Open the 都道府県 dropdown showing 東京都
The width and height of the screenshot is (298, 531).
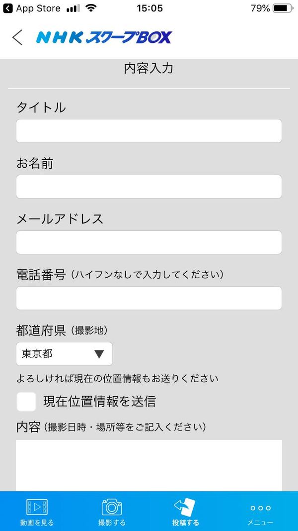tap(64, 354)
